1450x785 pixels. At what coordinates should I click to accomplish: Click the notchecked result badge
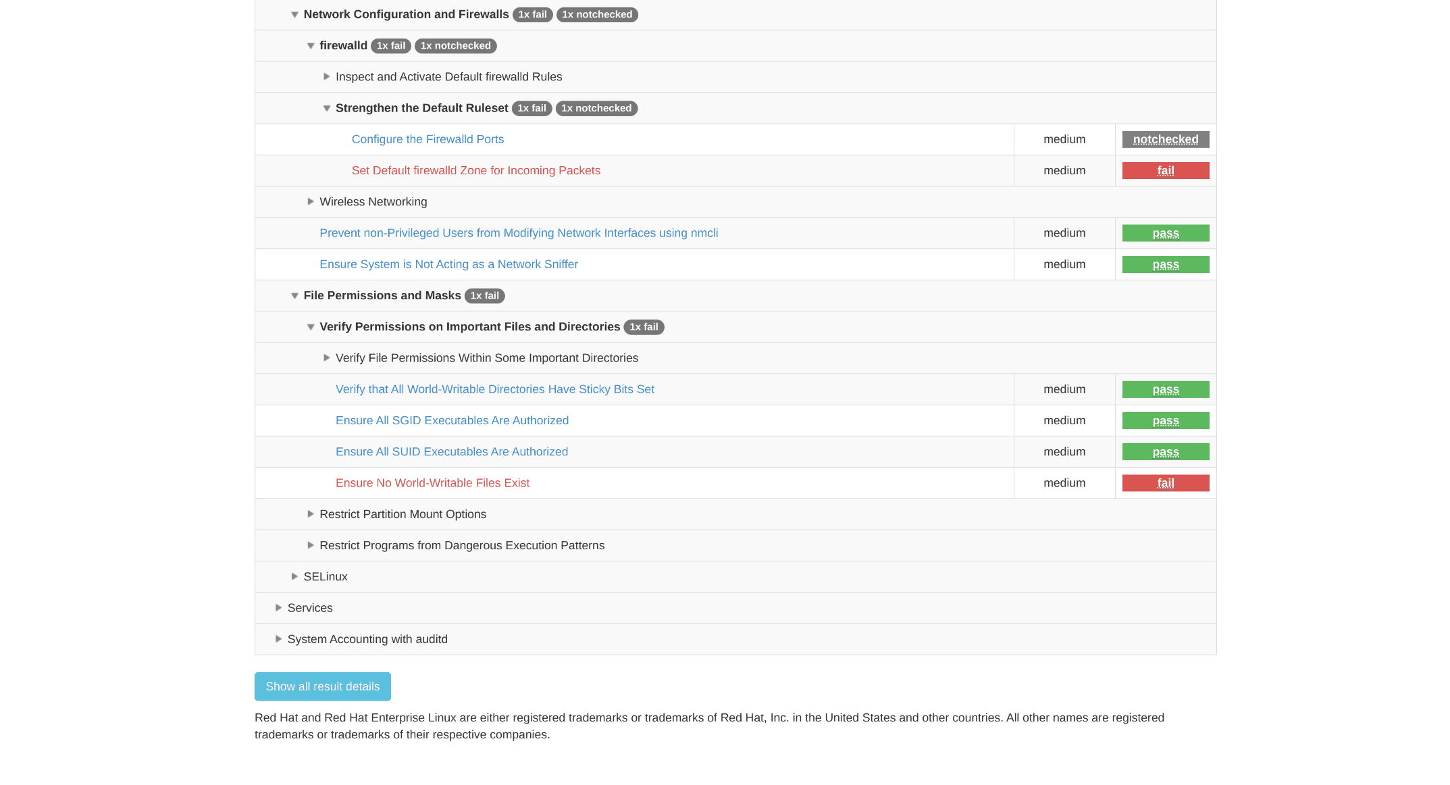pos(1165,139)
